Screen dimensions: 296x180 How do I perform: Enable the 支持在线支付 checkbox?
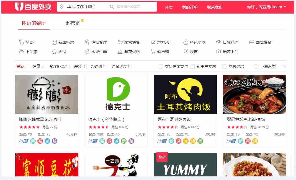coord(161,66)
